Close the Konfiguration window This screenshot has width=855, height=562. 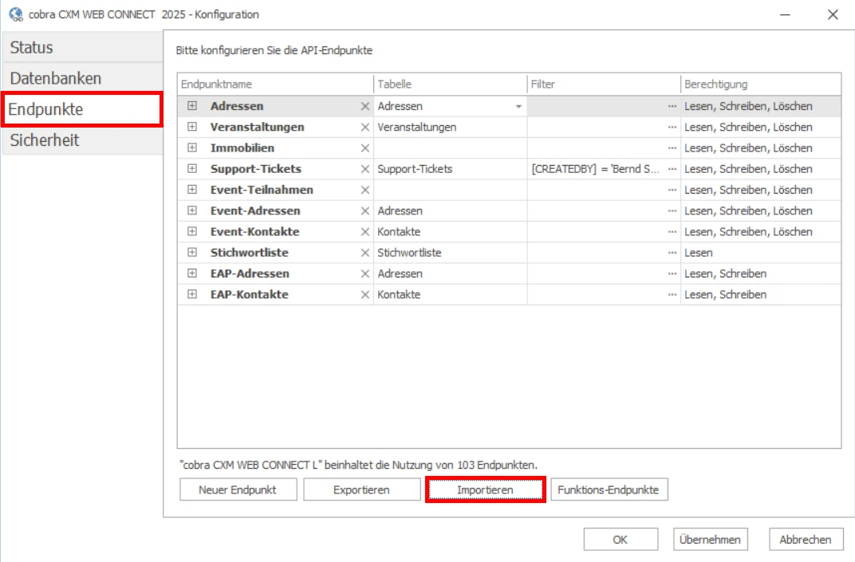(x=833, y=14)
